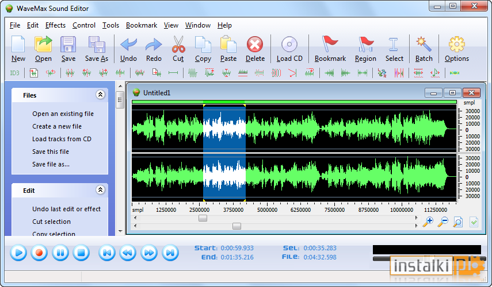The image size is (492, 287).
Task: Open the Control menu
Action: [x=84, y=25]
